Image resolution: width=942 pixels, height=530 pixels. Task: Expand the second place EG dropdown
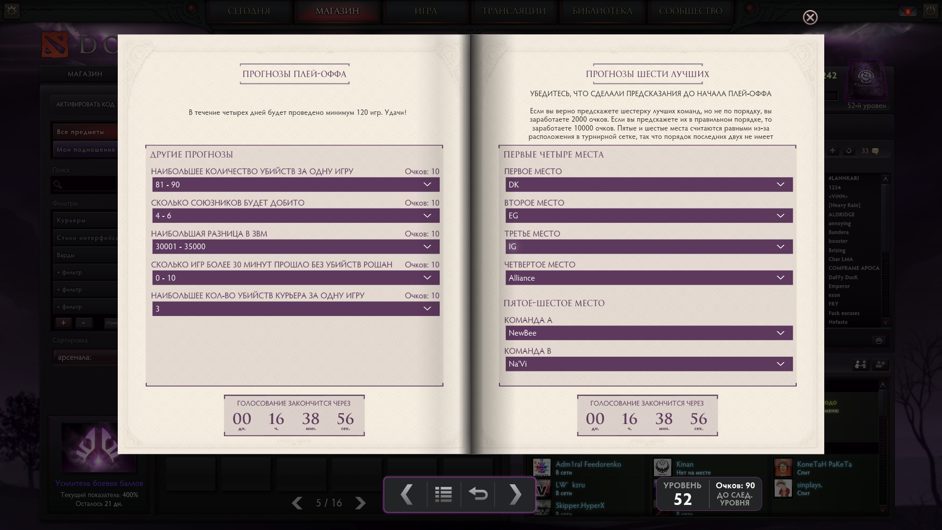pos(649,215)
